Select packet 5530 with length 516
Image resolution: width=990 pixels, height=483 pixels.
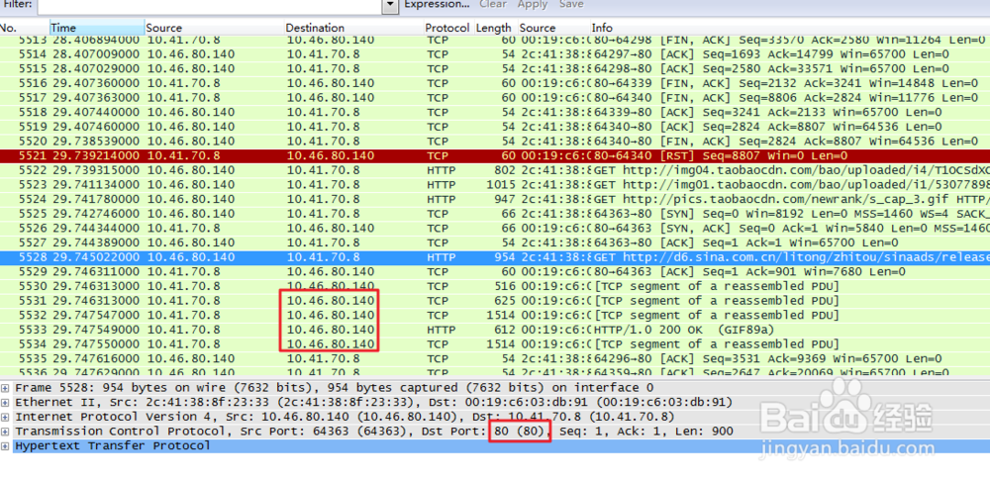495,286
